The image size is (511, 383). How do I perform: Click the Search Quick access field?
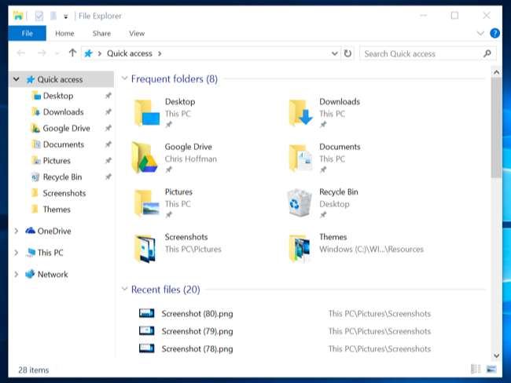[421, 53]
